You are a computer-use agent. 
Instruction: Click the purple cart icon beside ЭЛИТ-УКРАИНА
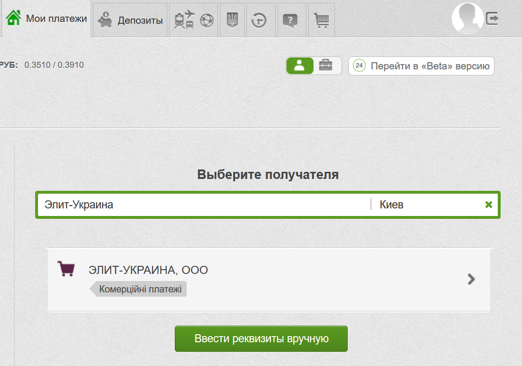click(x=66, y=269)
